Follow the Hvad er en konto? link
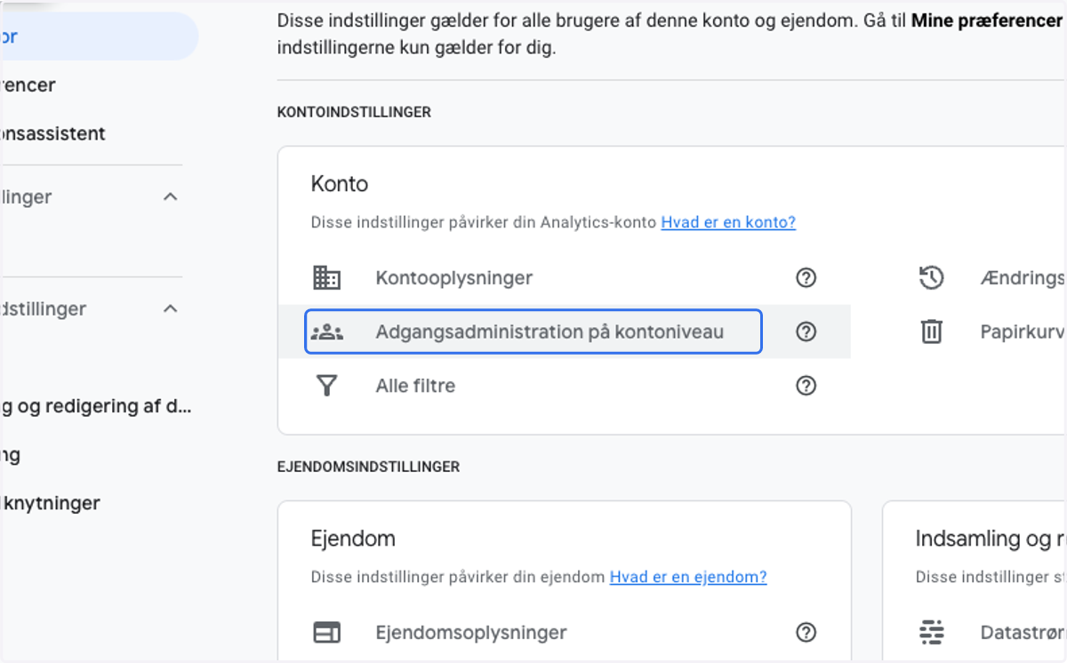The image size is (1067, 663). pyautogui.click(x=728, y=222)
